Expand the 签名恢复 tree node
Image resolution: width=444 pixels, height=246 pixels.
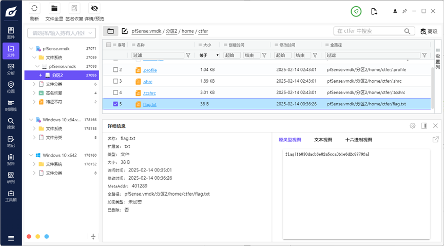coord(34,93)
